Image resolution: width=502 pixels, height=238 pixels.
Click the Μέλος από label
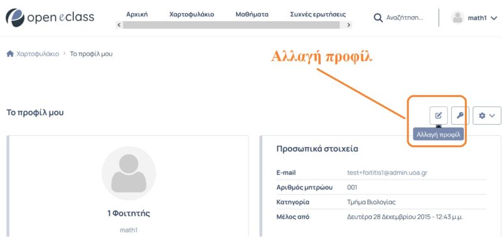(292, 217)
